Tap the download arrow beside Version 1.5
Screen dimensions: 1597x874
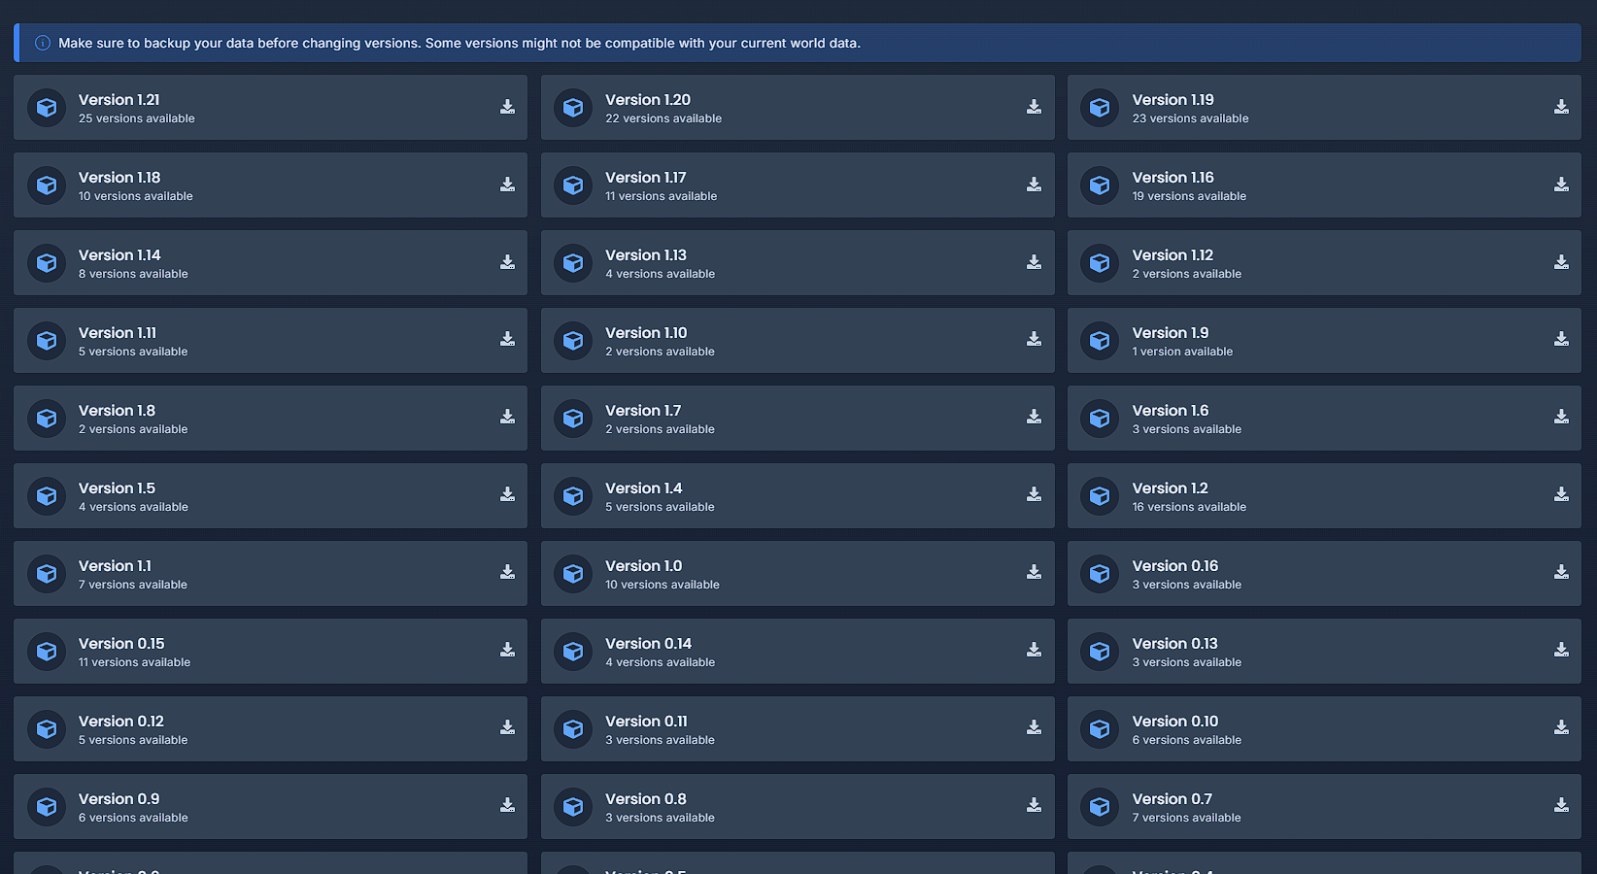507,494
